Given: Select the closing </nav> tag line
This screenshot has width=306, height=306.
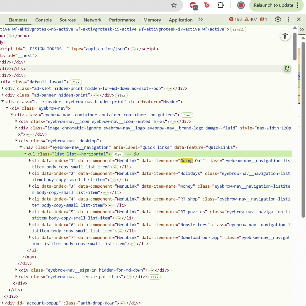Looking at the screenshot, I should [29, 257].
